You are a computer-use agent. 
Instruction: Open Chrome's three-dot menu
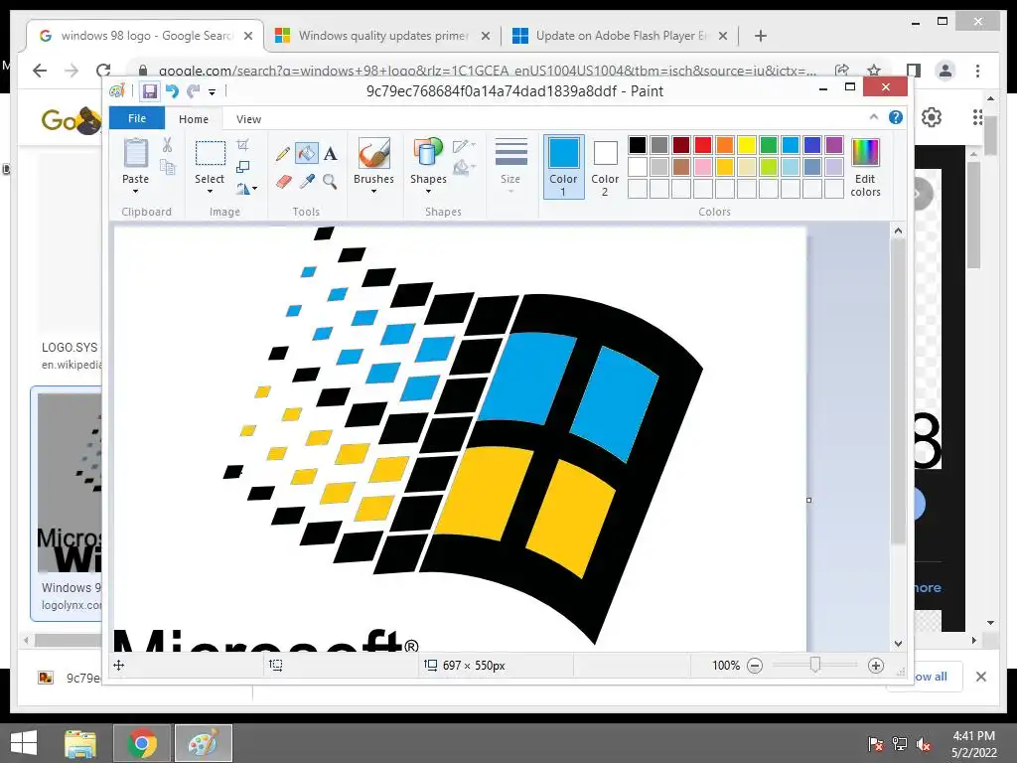coord(977,71)
